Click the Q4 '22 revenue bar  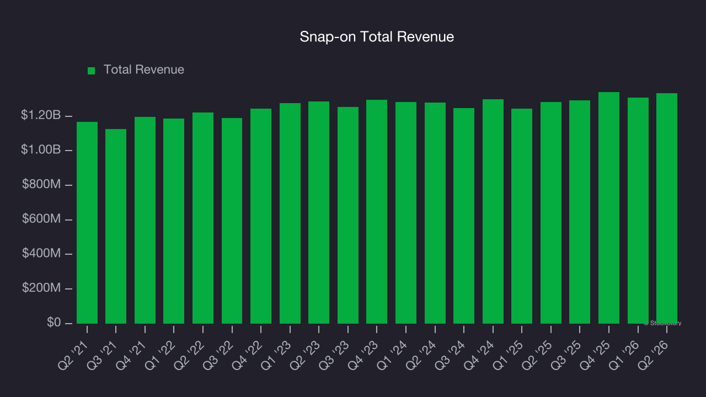coord(261,216)
